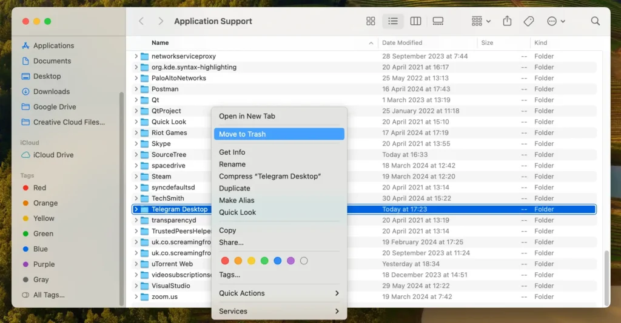Click the Share toolbar icon
Screen dimensions: 621x323
pyautogui.click(x=508, y=21)
